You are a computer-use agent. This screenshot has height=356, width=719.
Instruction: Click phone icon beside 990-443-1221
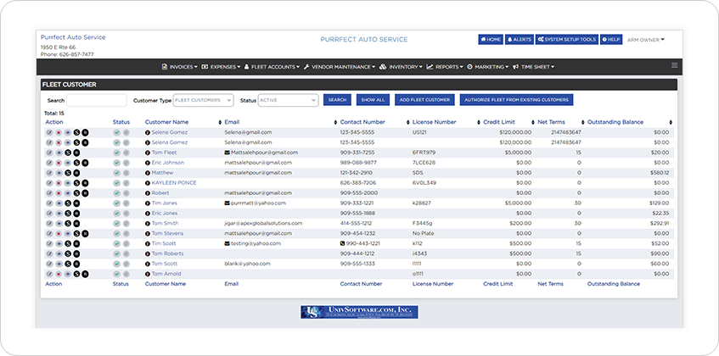click(x=343, y=243)
